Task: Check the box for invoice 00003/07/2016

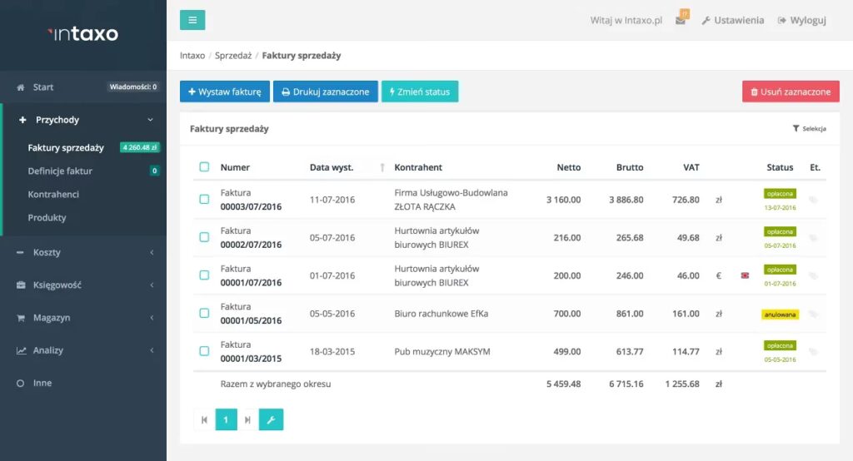Action: [x=204, y=200]
